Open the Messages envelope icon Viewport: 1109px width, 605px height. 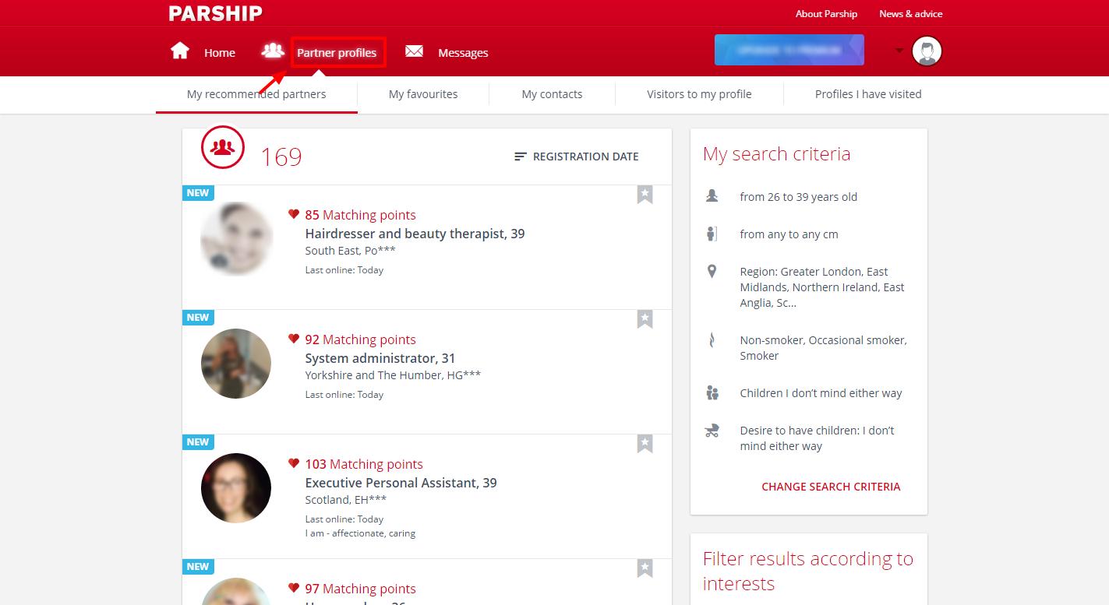pos(414,51)
